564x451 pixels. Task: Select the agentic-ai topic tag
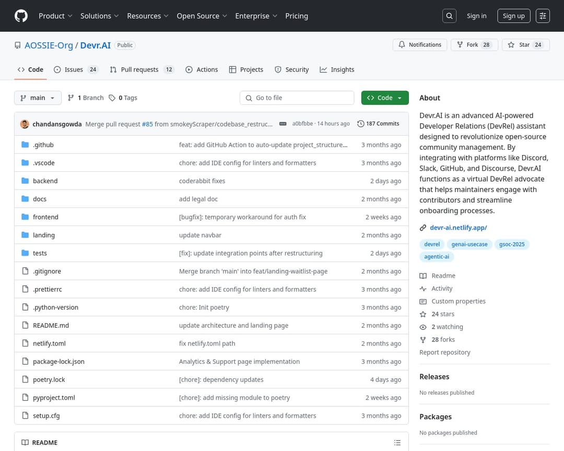click(x=437, y=256)
